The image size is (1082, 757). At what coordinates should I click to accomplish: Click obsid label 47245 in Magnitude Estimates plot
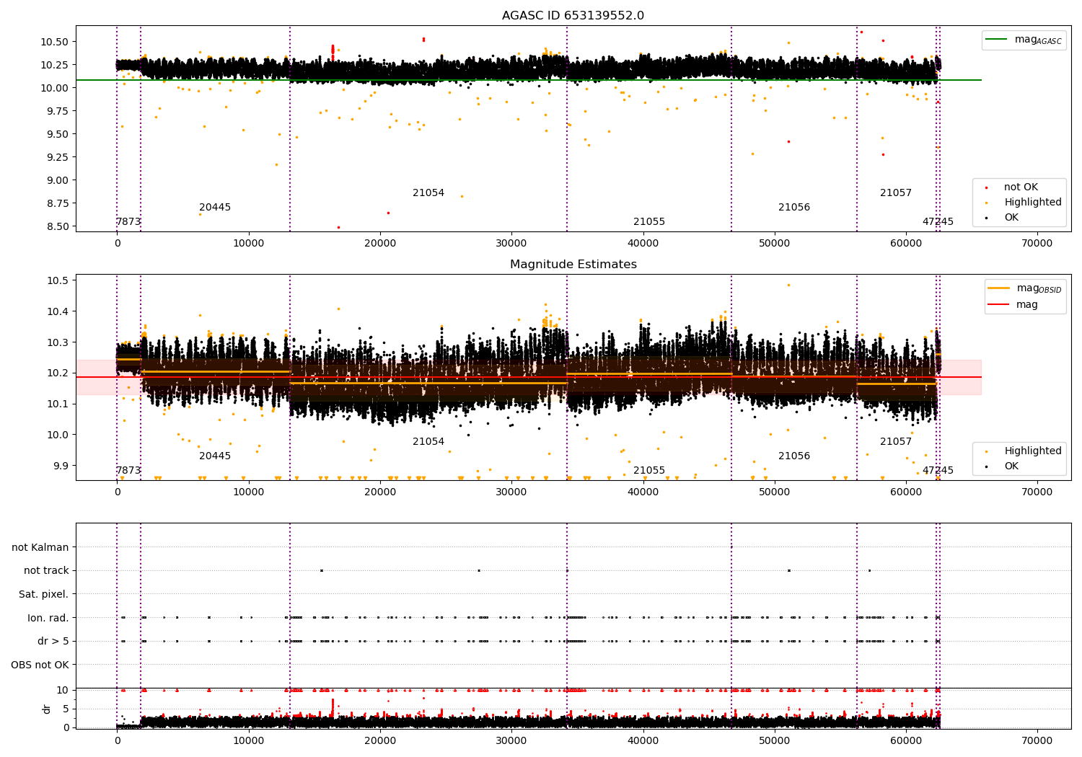click(x=938, y=471)
